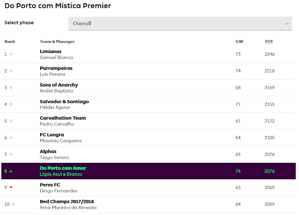Click the green up arrow at rank 8
This screenshot has height=215, width=299.
[x=11, y=171]
